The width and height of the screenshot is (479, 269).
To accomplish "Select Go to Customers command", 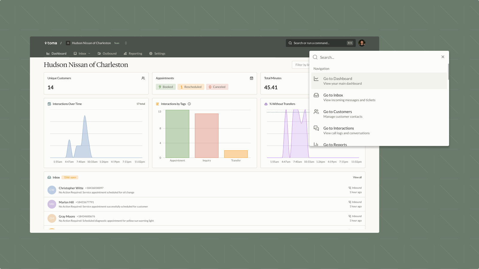I will click(x=379, y=114).
